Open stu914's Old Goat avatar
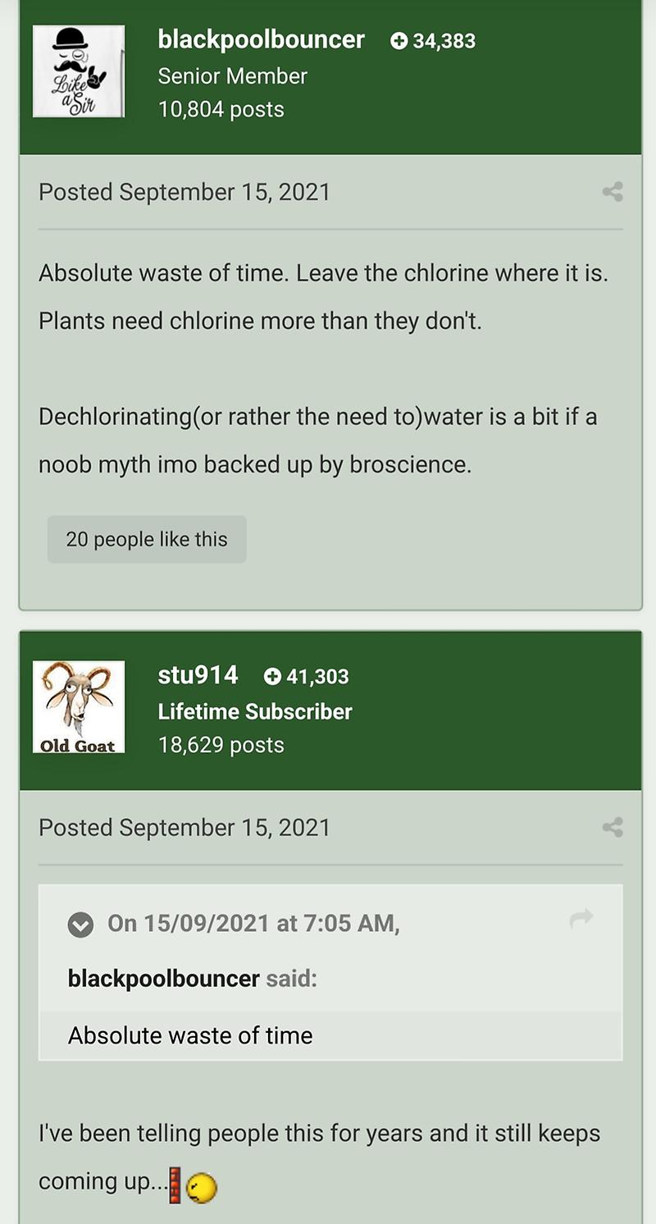656x1224 pixels. 79,706
